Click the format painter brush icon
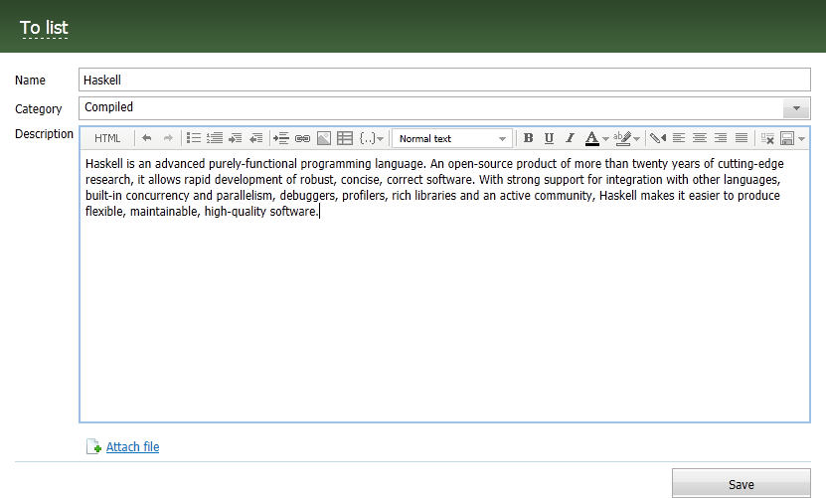Screen dimensions: 826x498 coord(657,138)
